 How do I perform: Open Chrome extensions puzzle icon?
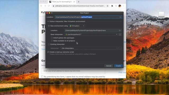tap(112, 6)
